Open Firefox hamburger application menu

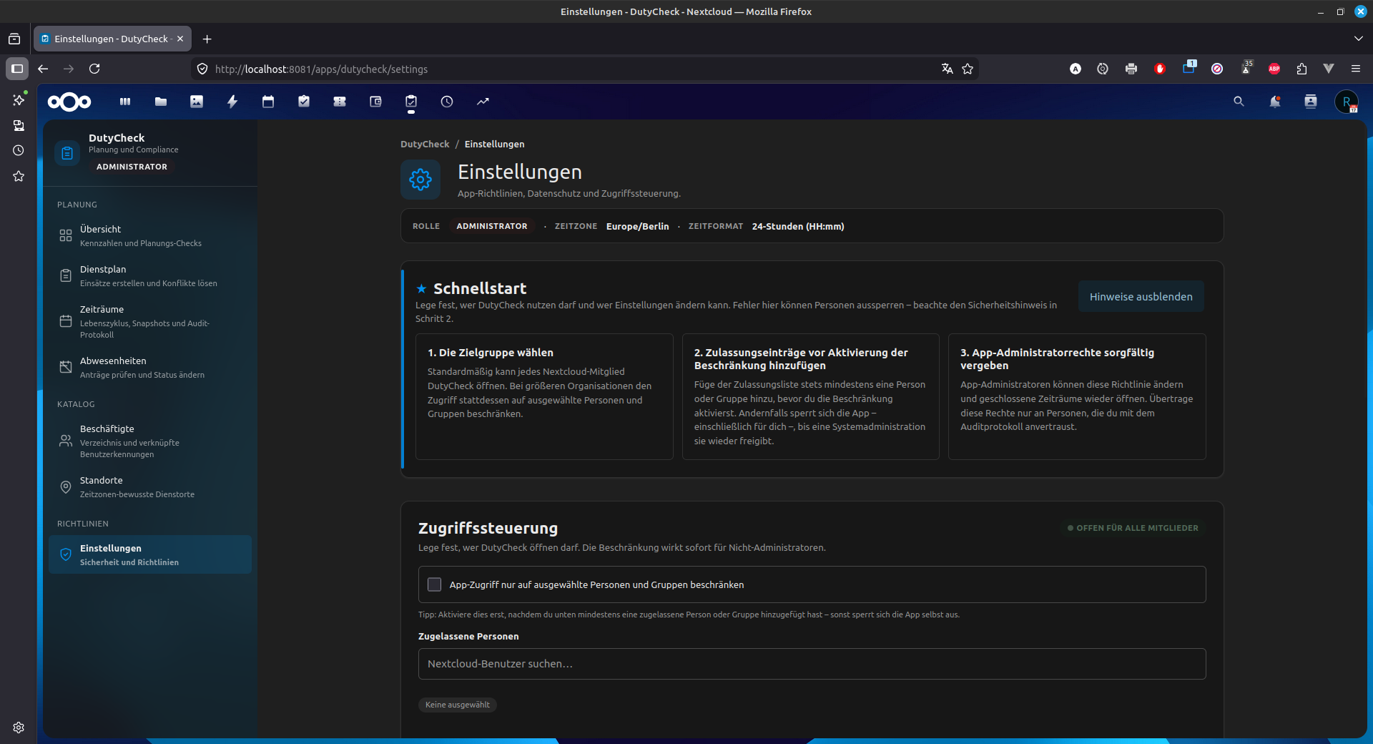1356,69
